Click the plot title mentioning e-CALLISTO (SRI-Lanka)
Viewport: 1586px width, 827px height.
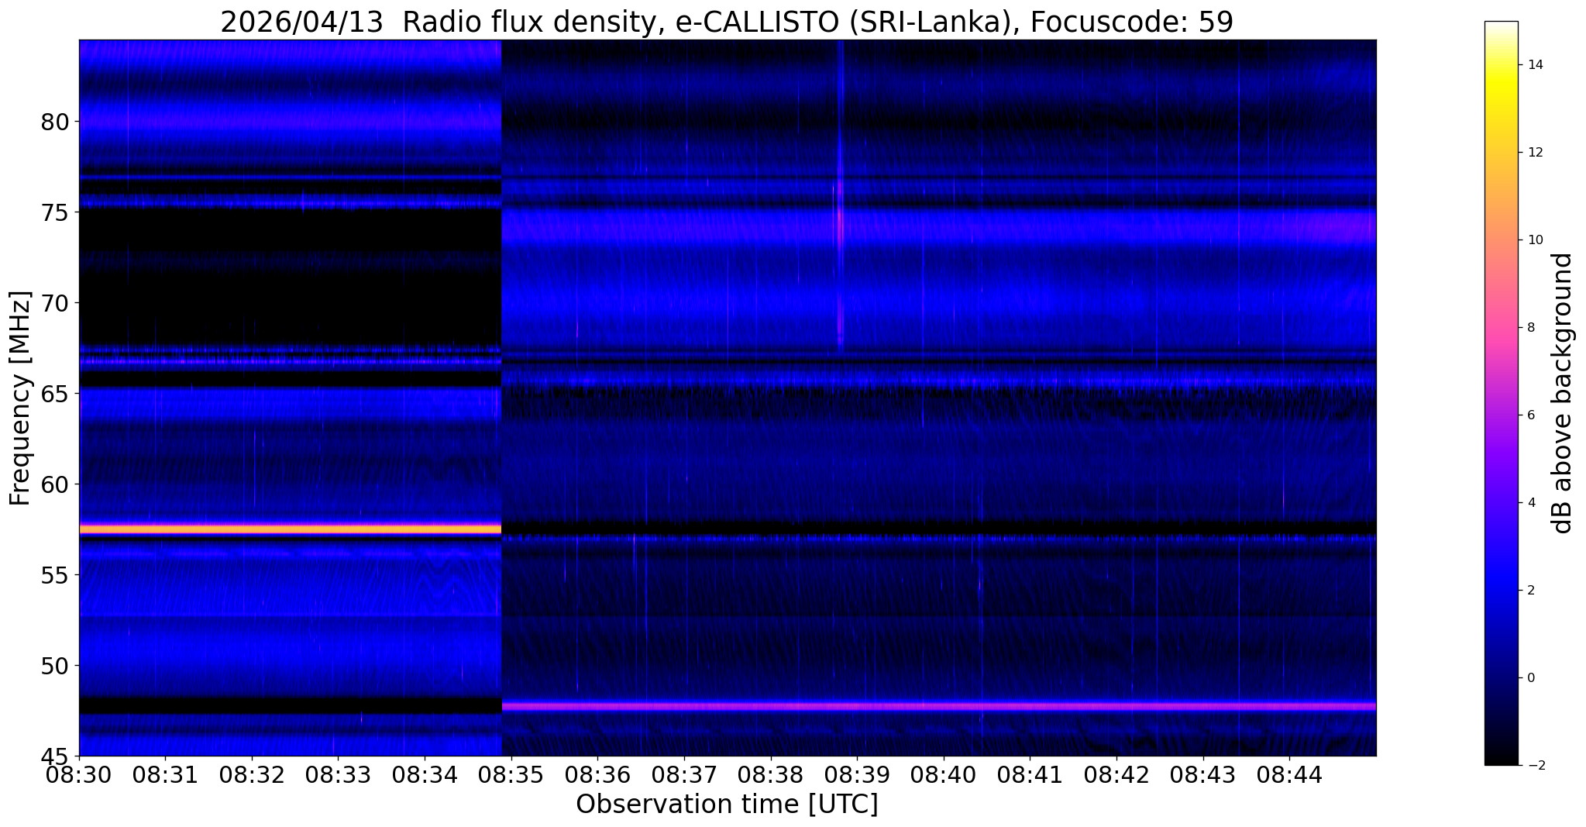727,22
